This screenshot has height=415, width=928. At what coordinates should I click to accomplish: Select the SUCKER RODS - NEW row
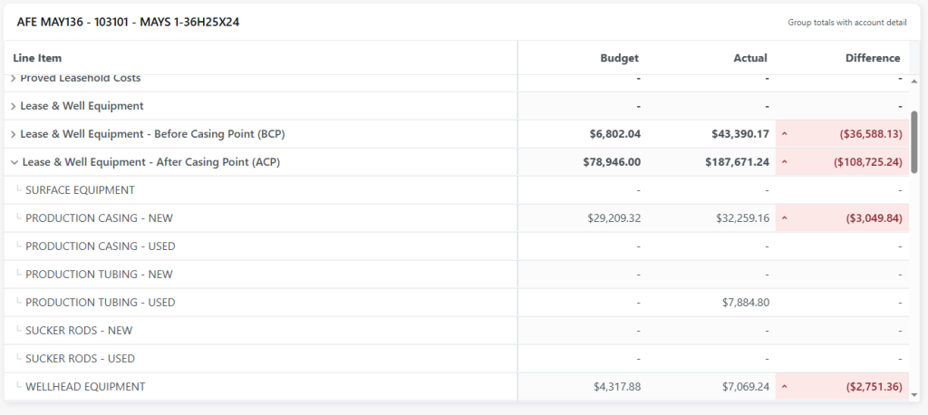[80, 331]
